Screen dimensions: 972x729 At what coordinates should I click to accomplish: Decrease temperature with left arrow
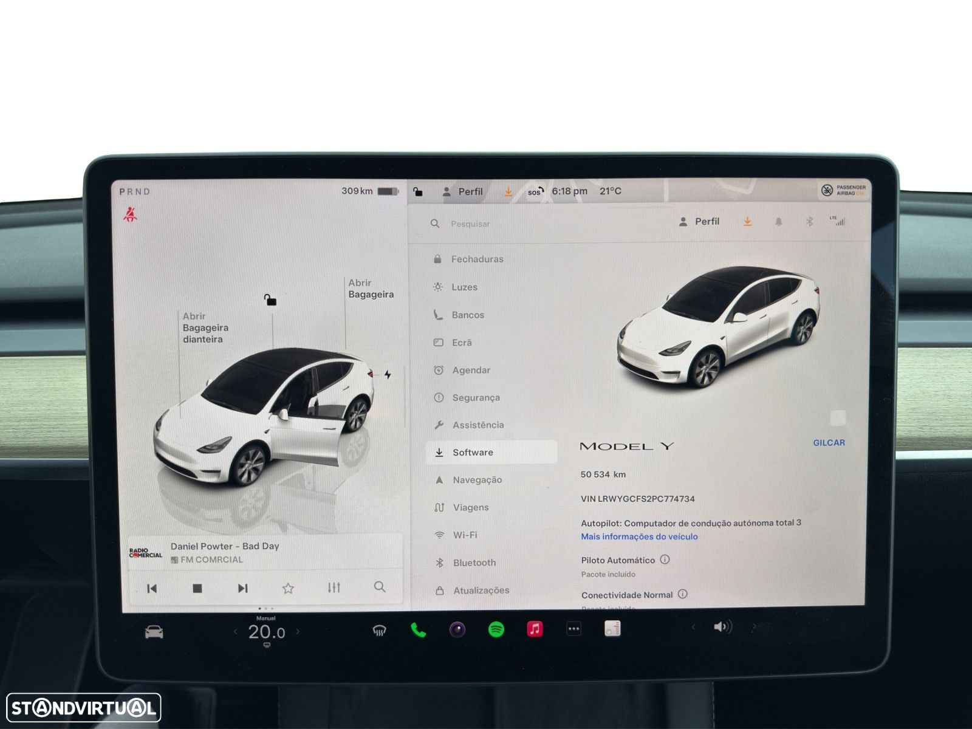click(x=236, y=632)
